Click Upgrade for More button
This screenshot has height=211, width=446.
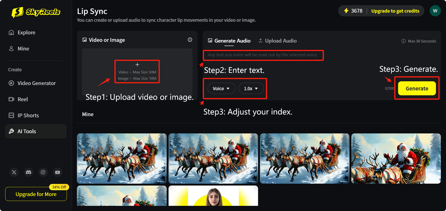click(x=36, y=194)
